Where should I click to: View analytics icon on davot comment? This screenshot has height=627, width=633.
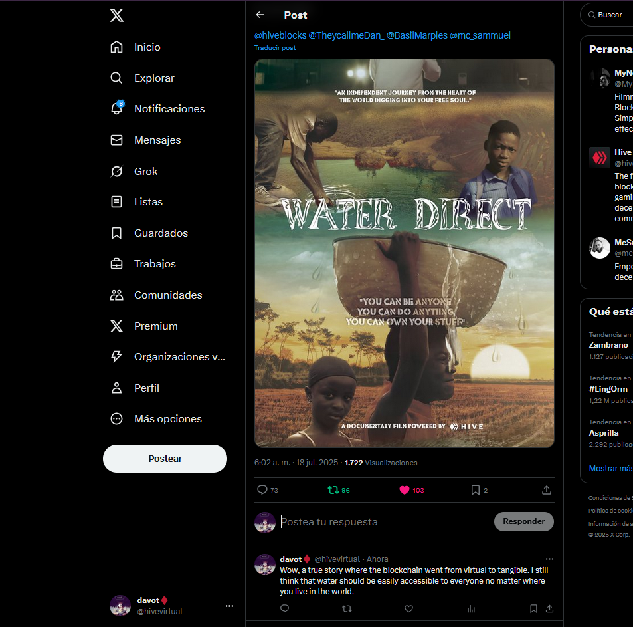pos(471,608)
